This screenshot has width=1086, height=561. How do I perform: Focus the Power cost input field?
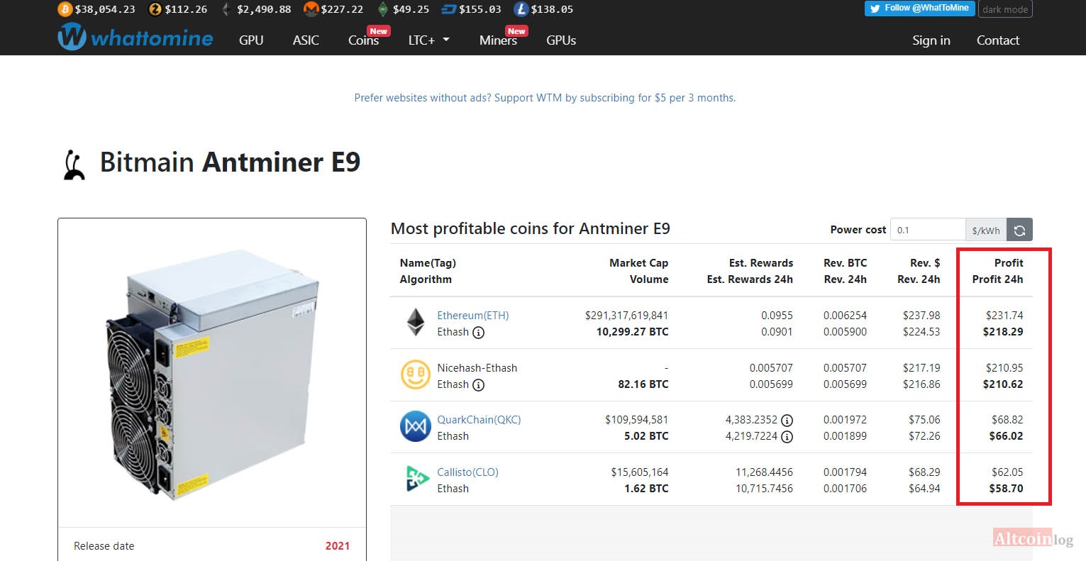pyautogui.click(x=928, y=230)
